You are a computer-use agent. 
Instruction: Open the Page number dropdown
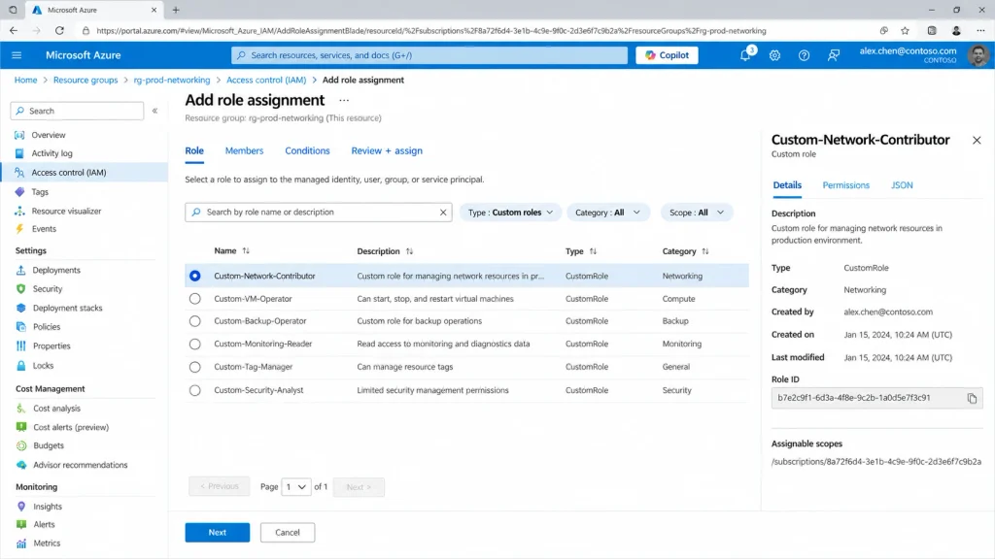click(295, 487)
